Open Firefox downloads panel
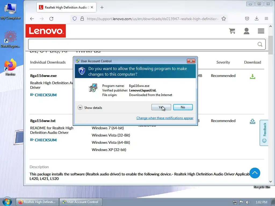Screen dimensions: 275x206 point(256,19)
